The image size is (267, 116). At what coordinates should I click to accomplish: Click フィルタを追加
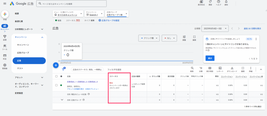(114, 70)
